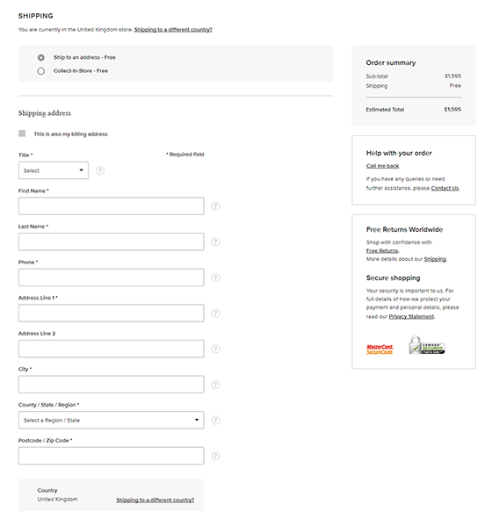Click the Free Returns link

click(382, 251)
